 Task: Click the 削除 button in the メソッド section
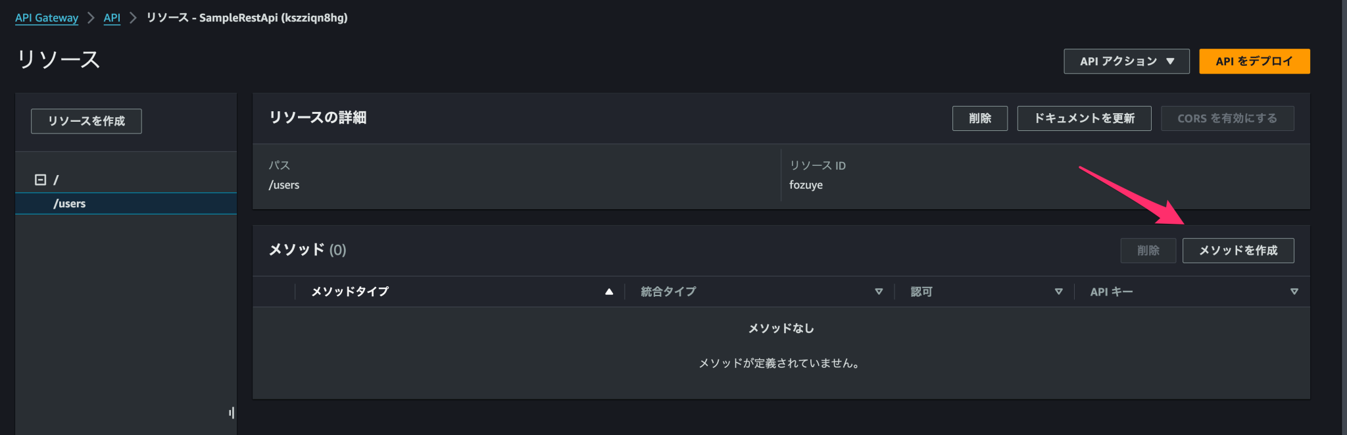click(x=1148, y=251)
